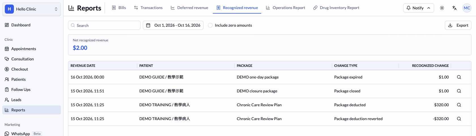Click the -$320.00 recognized change value
Screen dimensions: 476x136
pyautogui.click(x=441, y=119)
